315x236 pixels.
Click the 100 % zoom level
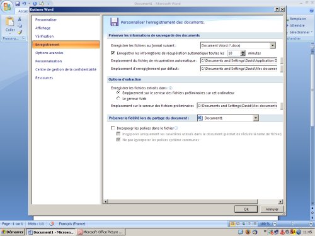265,224
